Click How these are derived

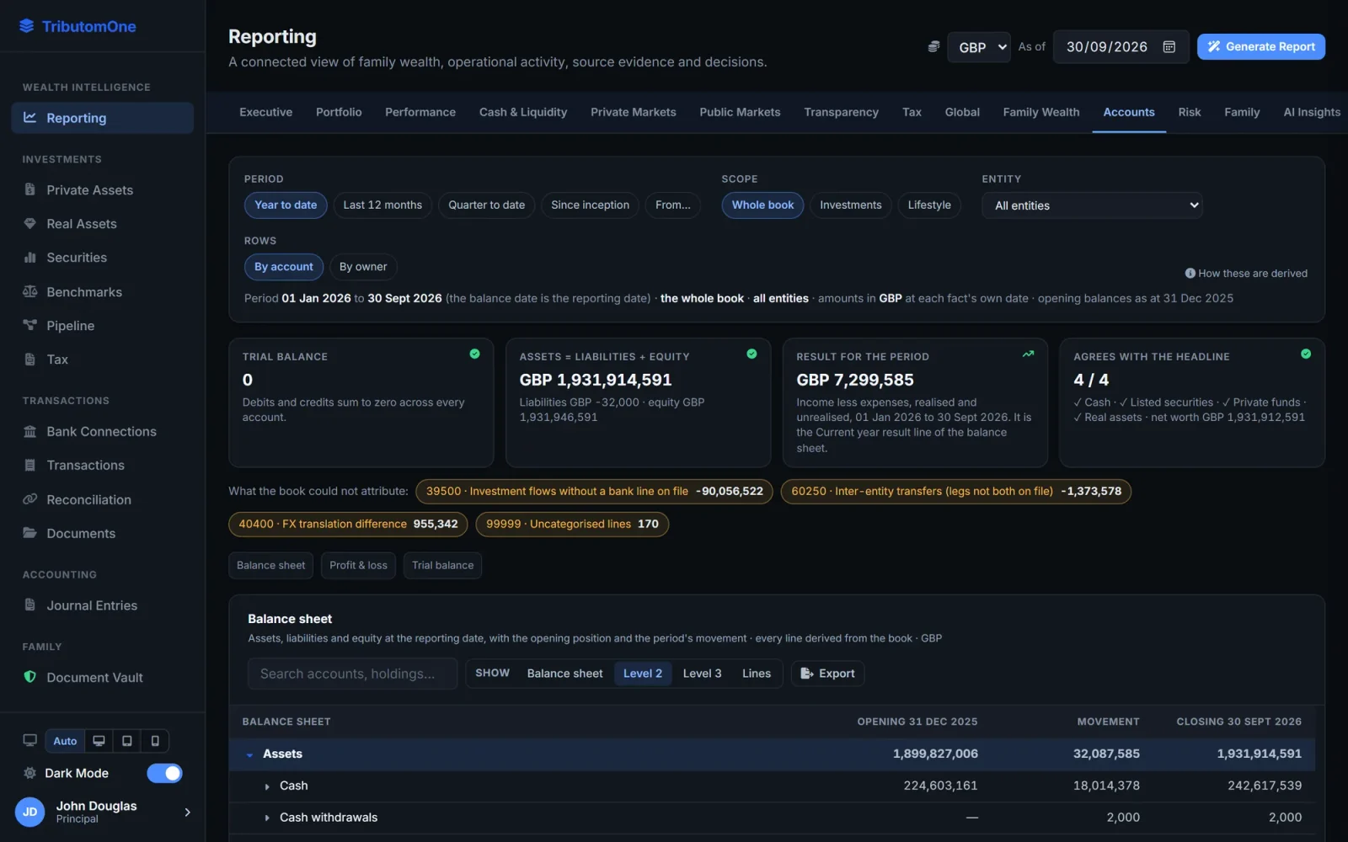(1246, 274)
